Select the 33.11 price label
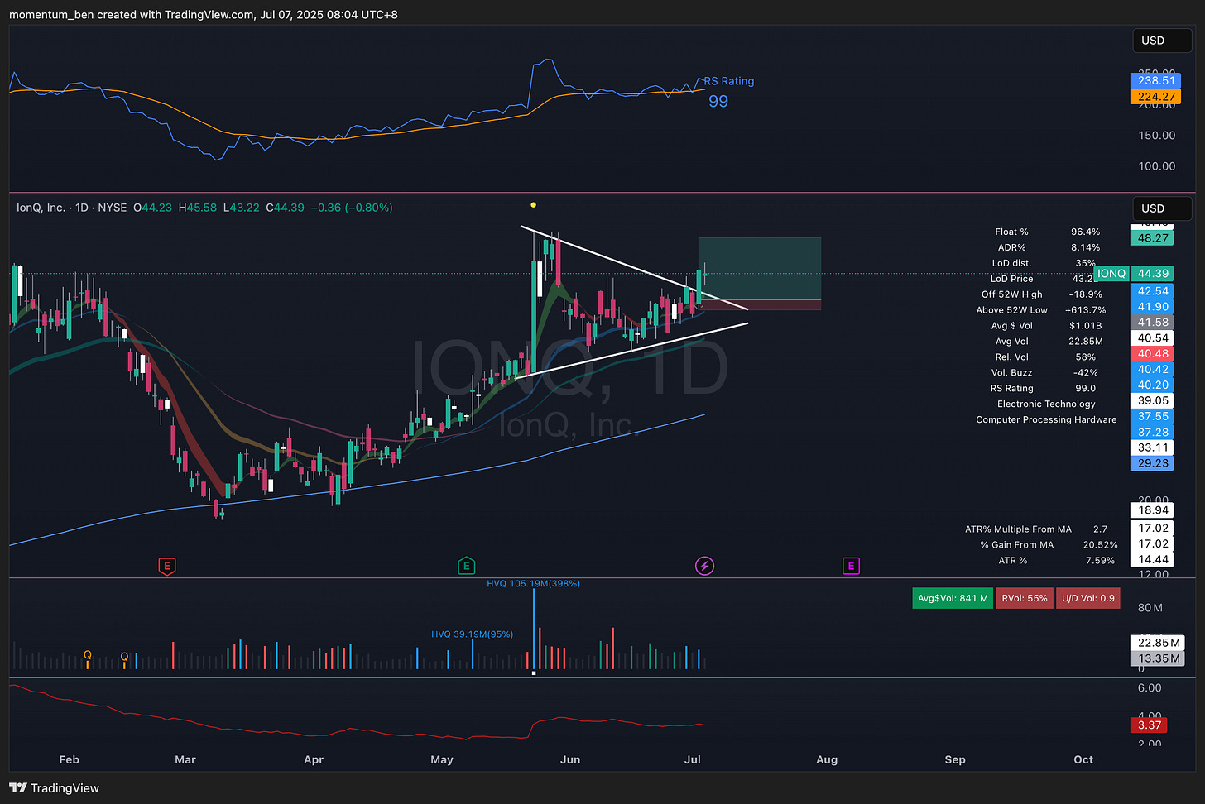 (1152, 447)
